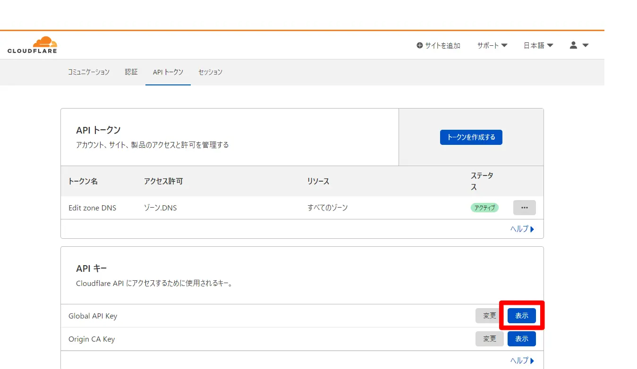Switch to the 認証 tab

coord(131,72)
